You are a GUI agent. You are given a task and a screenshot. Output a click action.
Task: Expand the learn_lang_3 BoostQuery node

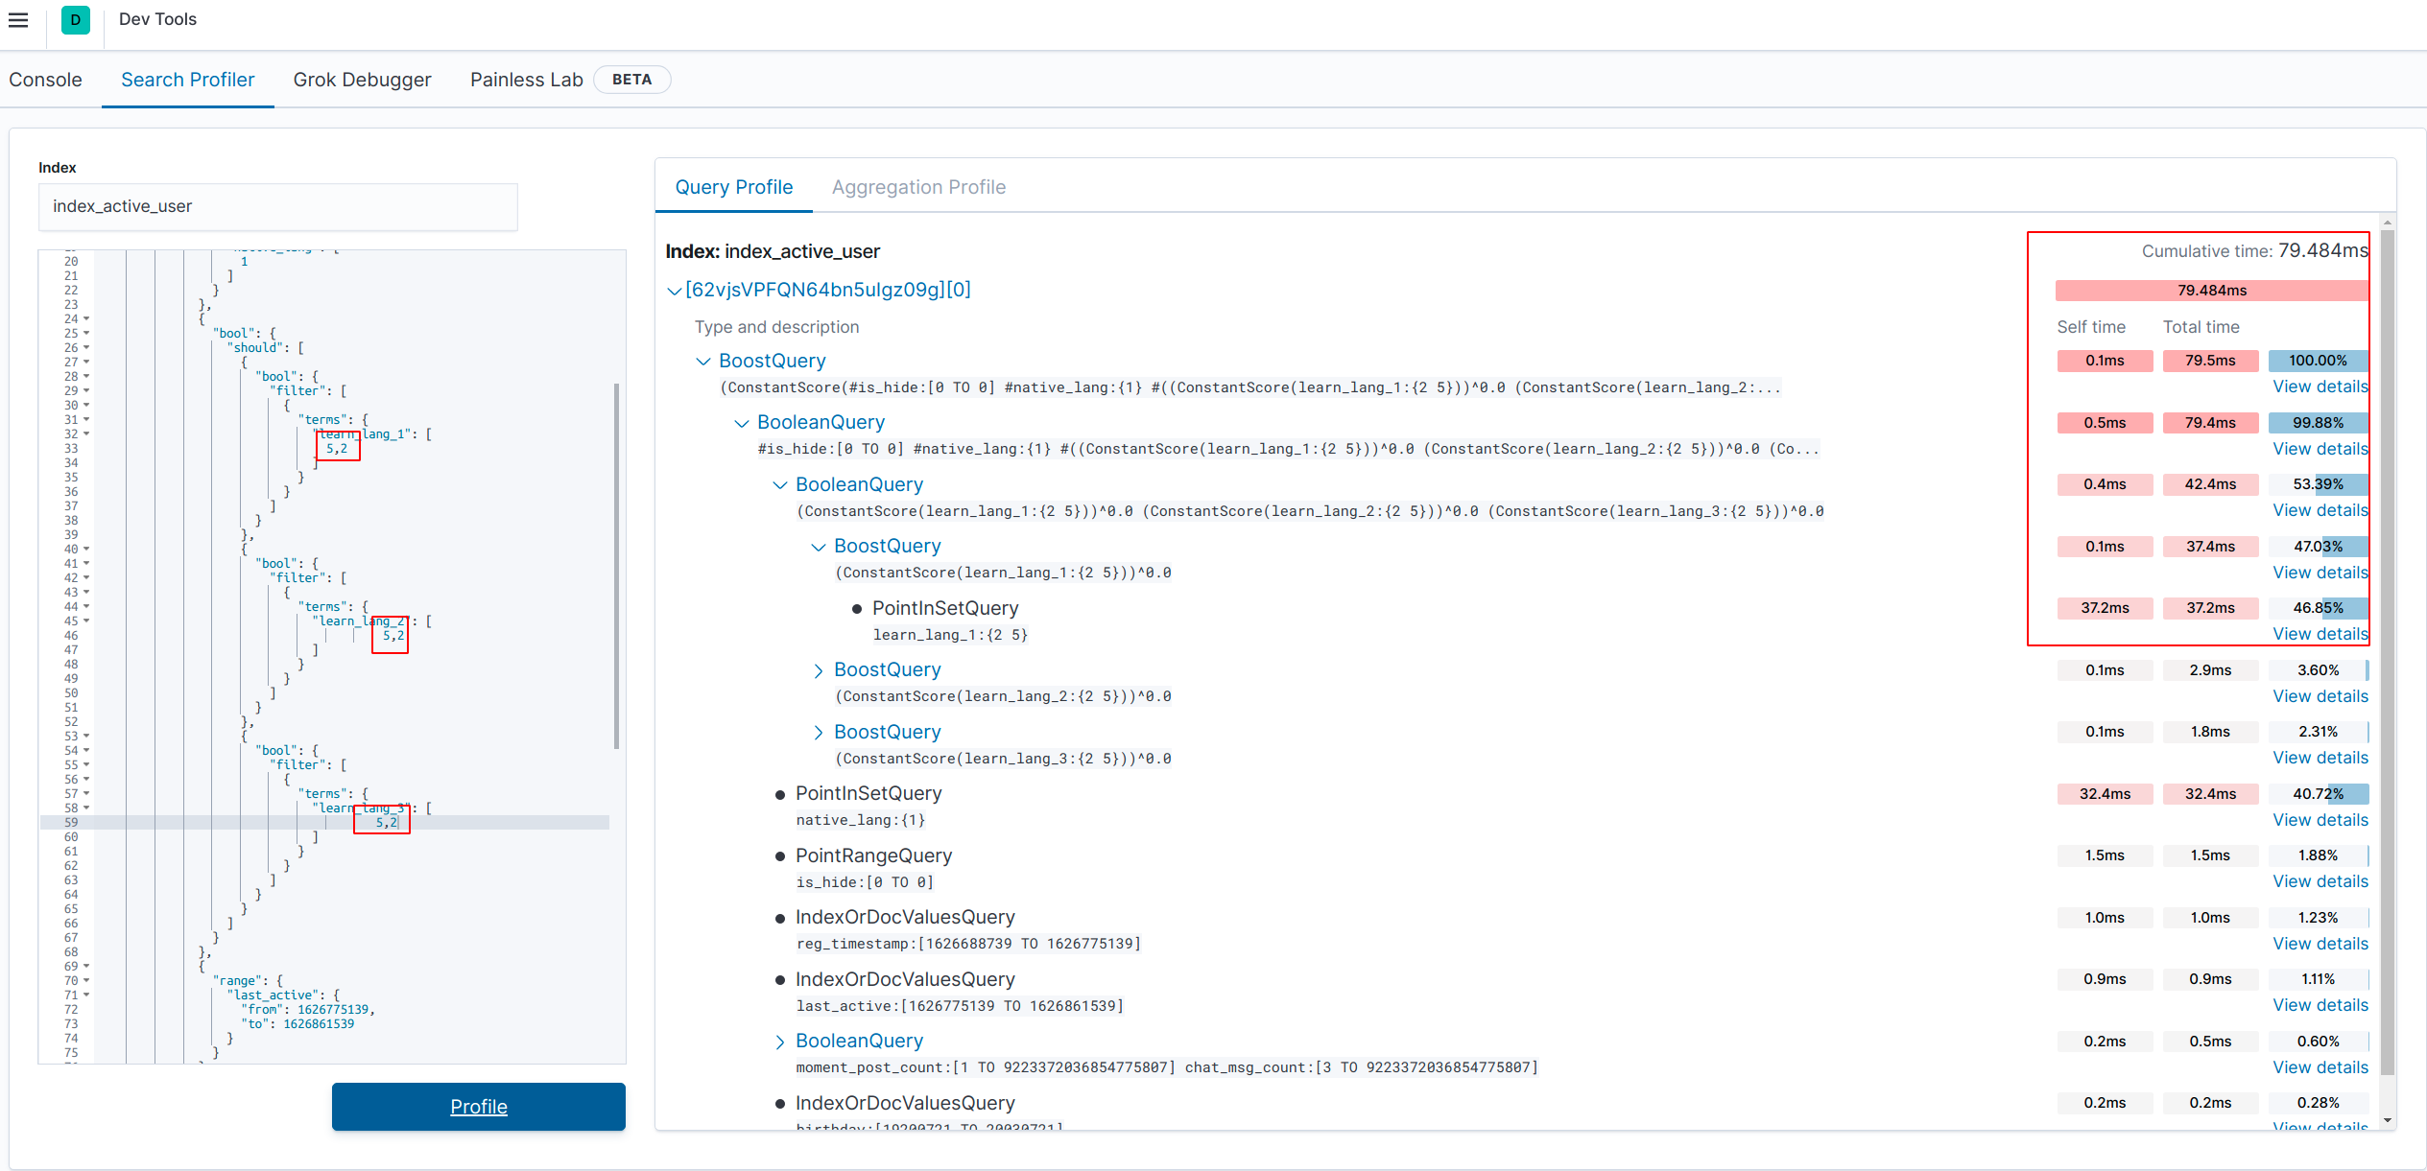(818, 732)
